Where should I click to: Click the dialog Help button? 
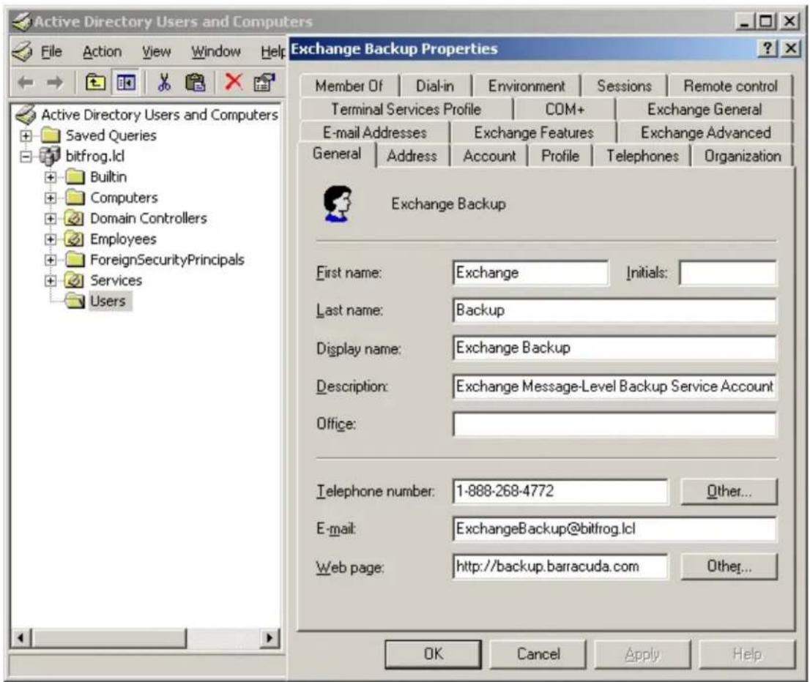[747, 654]
